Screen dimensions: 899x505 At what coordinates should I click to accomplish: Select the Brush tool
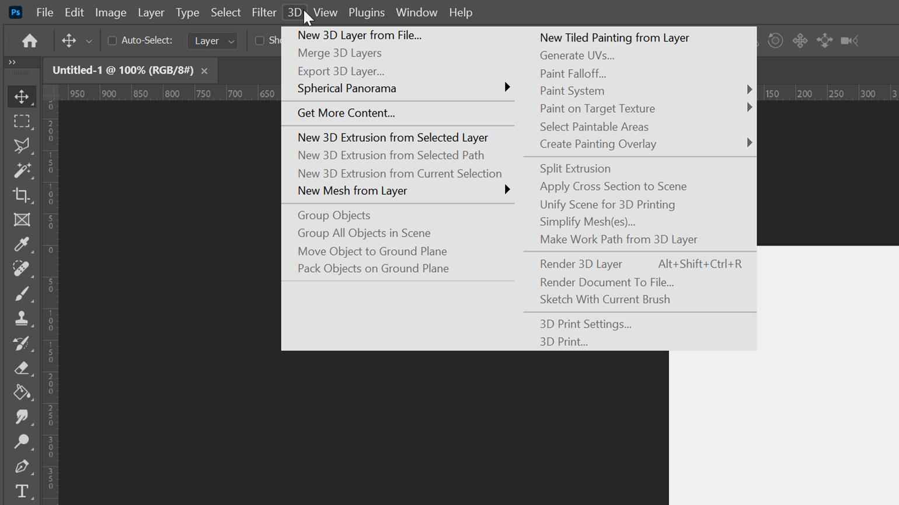click(22, 293)
